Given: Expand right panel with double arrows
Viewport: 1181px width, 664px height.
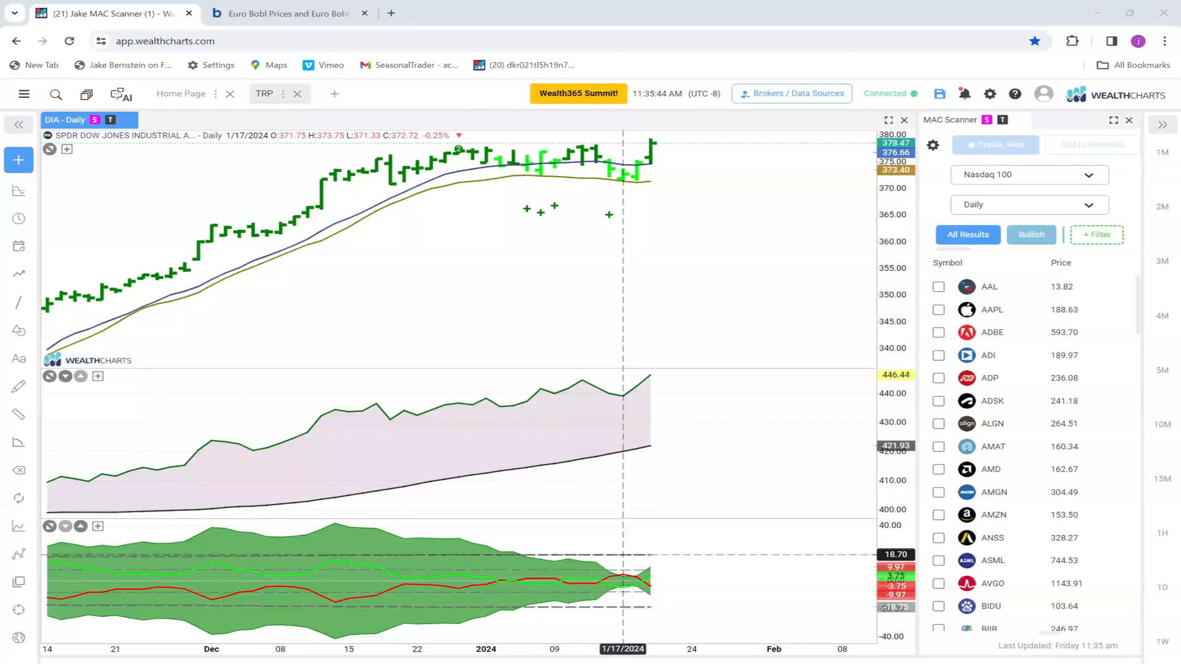Looking at the screenshot, I should tap(1162, 125).
